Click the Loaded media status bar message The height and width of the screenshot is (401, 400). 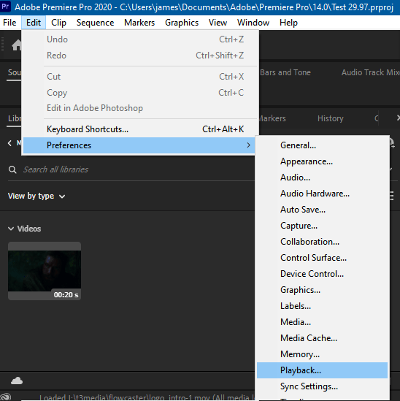pos(147,397)
